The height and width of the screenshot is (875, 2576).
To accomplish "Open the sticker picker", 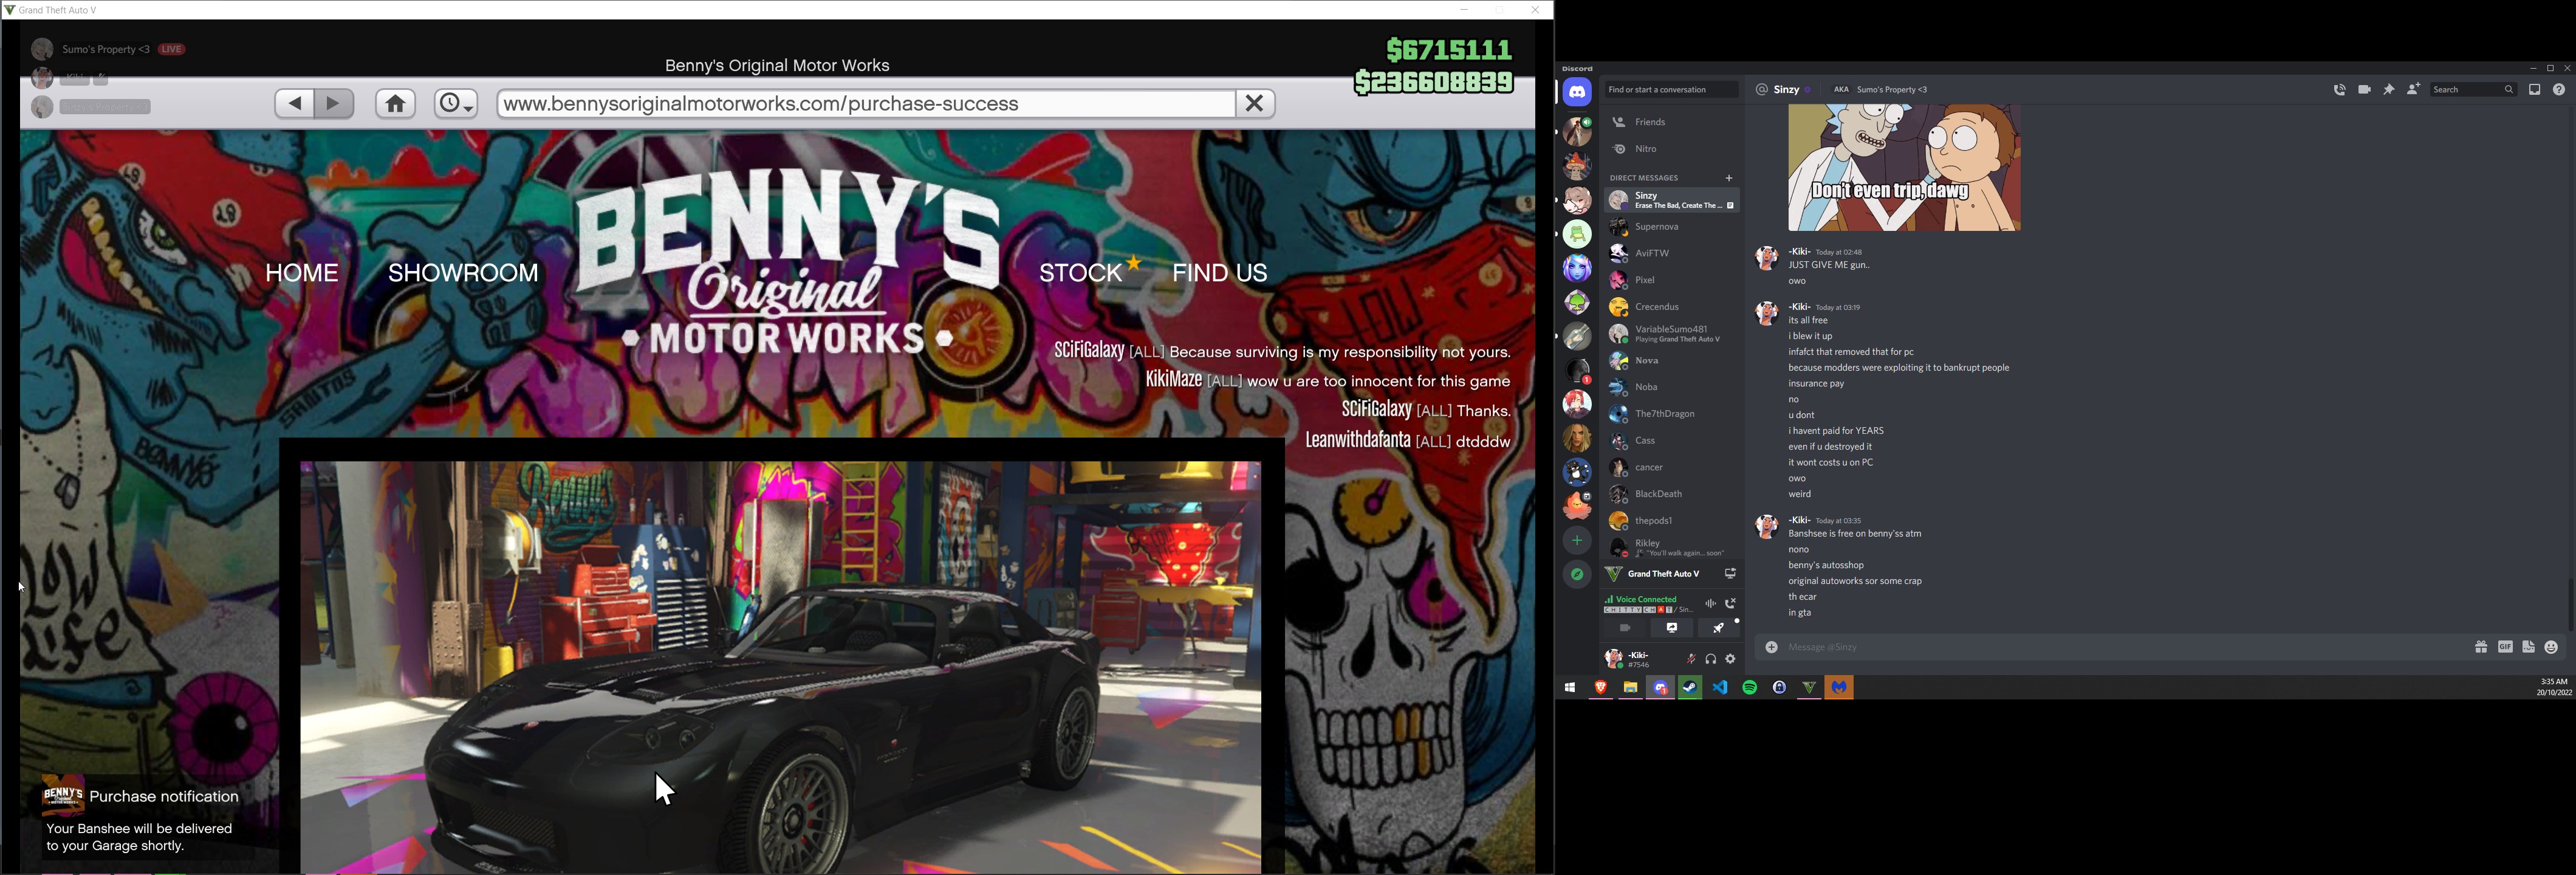I will pos(2528,648).
